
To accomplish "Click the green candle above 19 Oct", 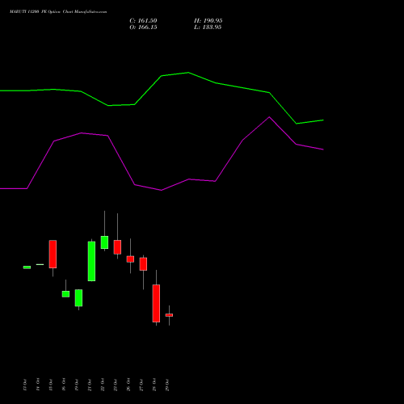I will click(x=78, y=298).
